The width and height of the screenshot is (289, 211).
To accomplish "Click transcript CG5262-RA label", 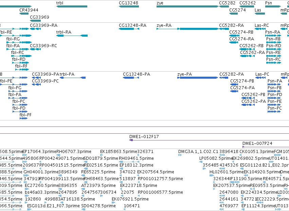I will 252,53.
